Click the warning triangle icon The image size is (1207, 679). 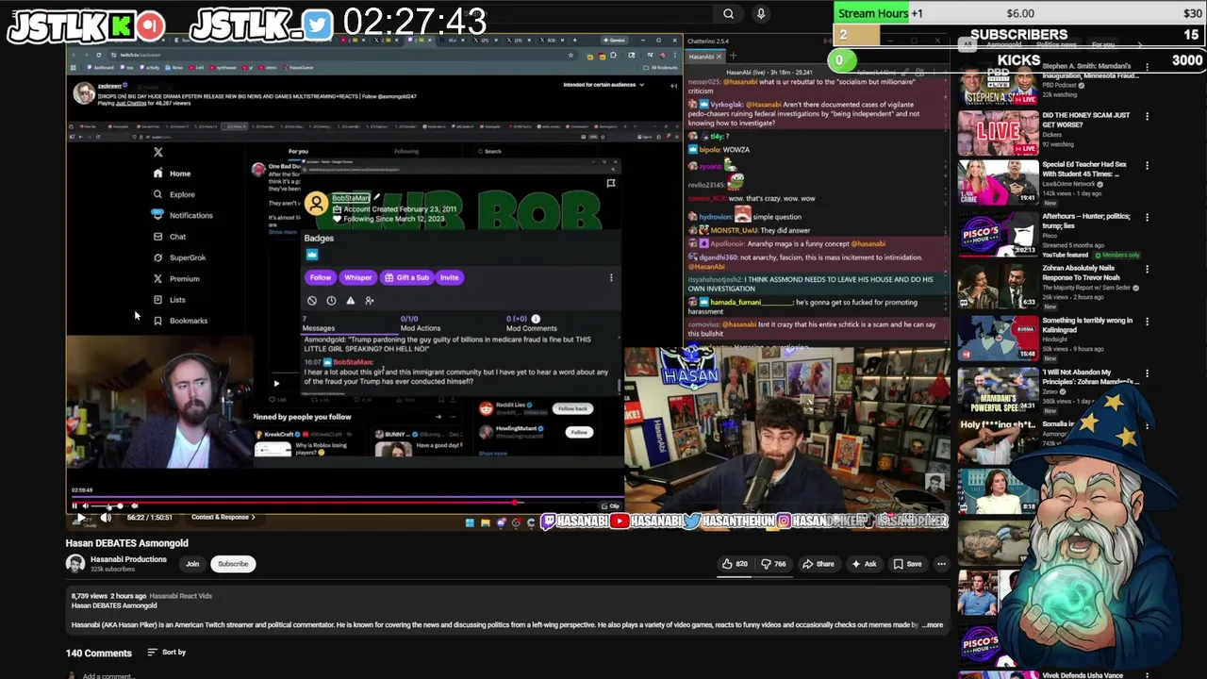click(x=350, y=301)
